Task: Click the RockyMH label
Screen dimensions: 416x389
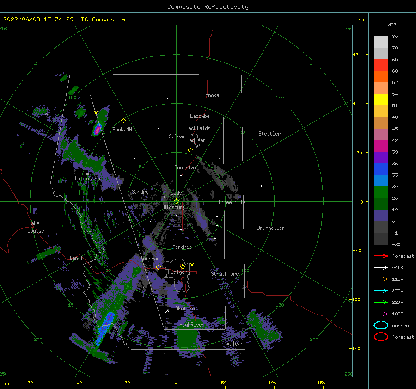Action: pyautogui.click(x=122, y=130)
